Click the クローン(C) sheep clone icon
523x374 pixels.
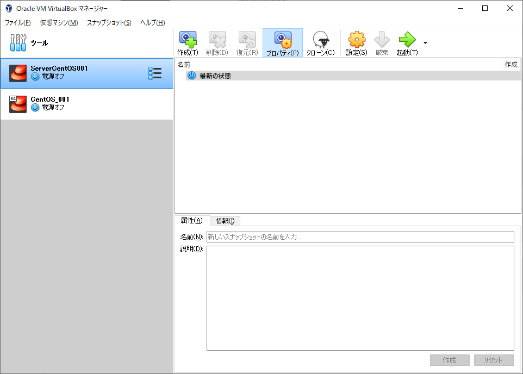click(321, 40)
